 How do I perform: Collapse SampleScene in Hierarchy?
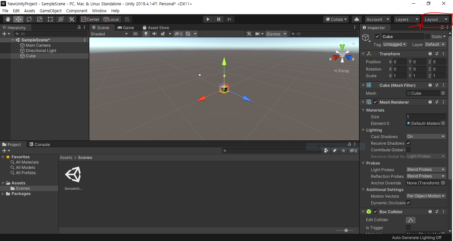tap(13, 40)
